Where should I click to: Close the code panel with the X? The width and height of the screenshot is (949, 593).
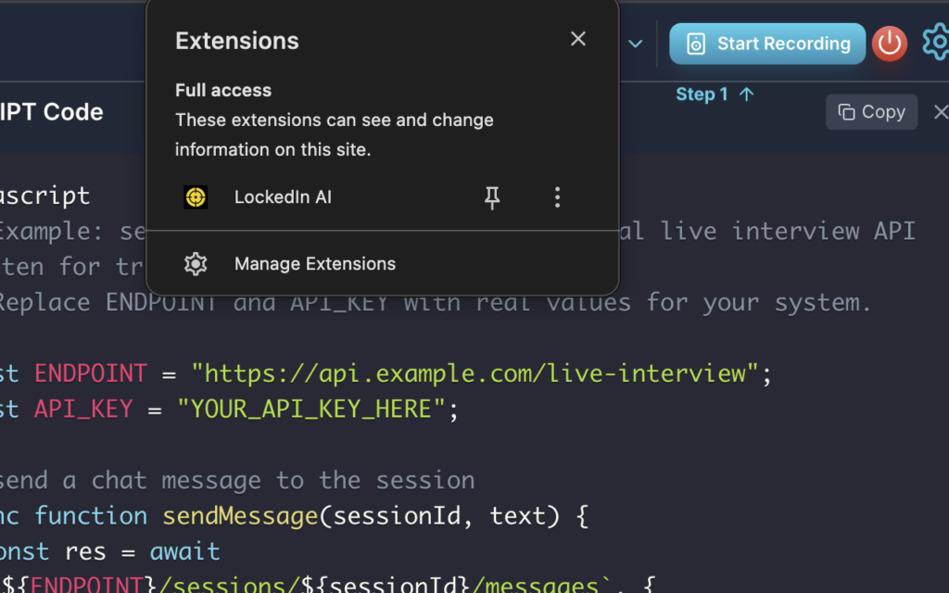tap(941, 111)
